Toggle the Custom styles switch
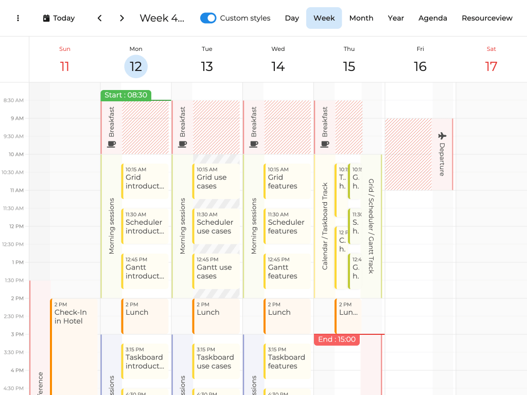This screenshot has height=395, width=527. (x=208, y=18)
